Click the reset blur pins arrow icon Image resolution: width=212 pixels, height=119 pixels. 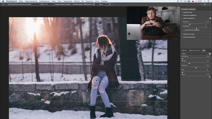tap(93, 4)
